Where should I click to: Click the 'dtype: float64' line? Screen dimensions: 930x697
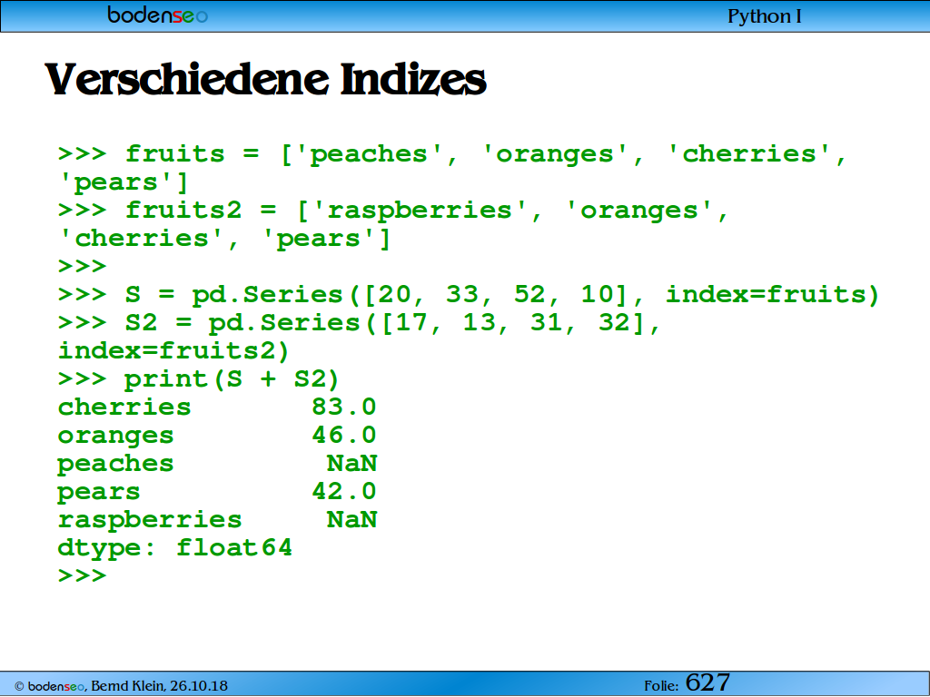pyautogui.click(x=175, y=548)
